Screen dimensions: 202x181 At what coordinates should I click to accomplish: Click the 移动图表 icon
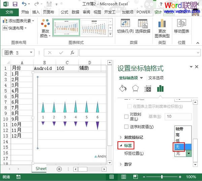(181, 23)
